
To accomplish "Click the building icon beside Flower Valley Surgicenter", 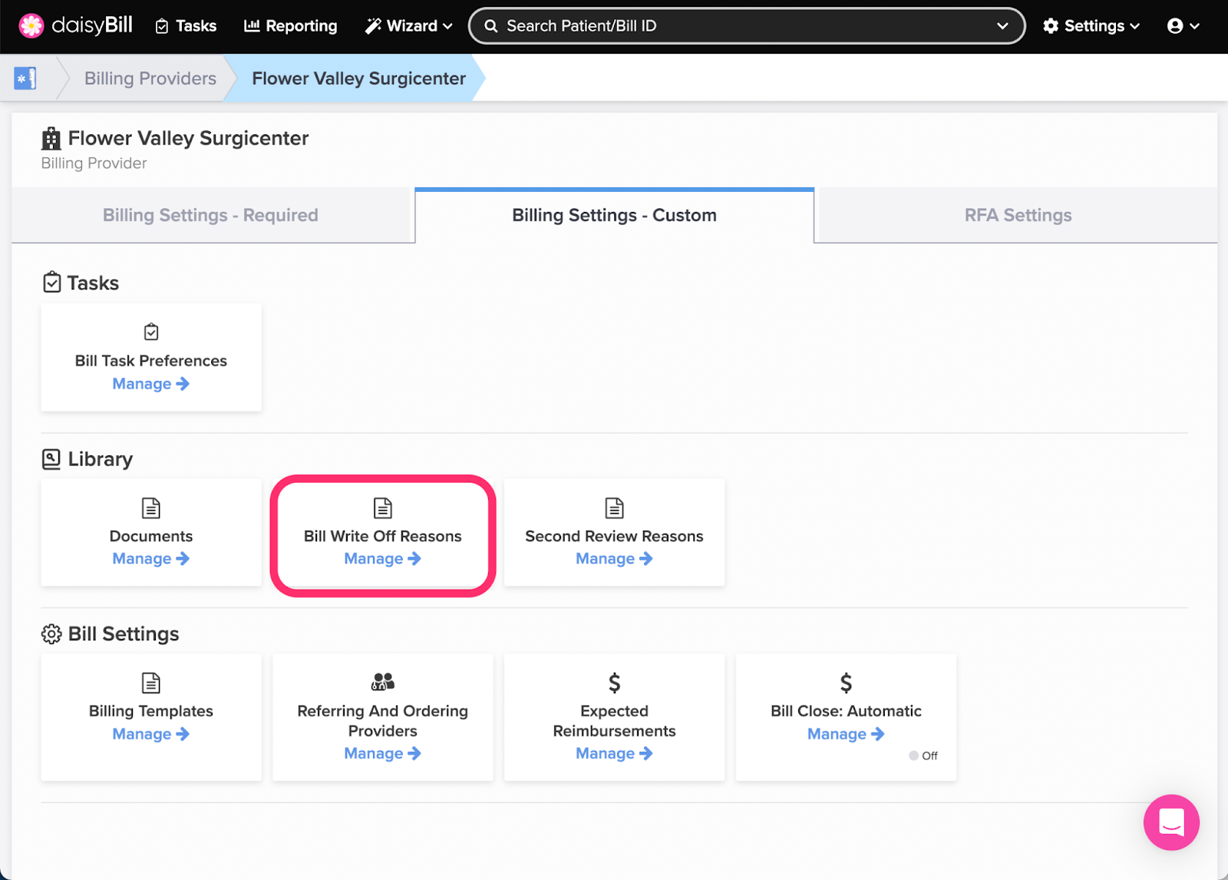I will point(51,139).
